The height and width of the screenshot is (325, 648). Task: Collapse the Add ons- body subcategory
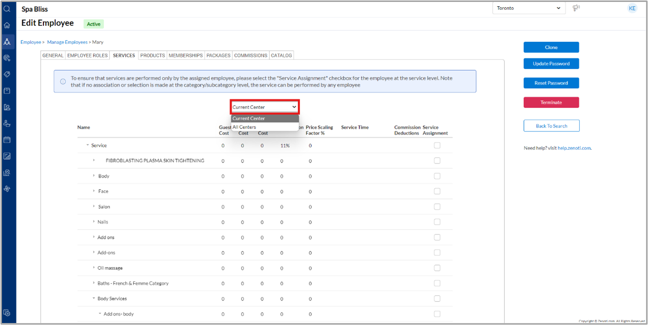(100, 314)
